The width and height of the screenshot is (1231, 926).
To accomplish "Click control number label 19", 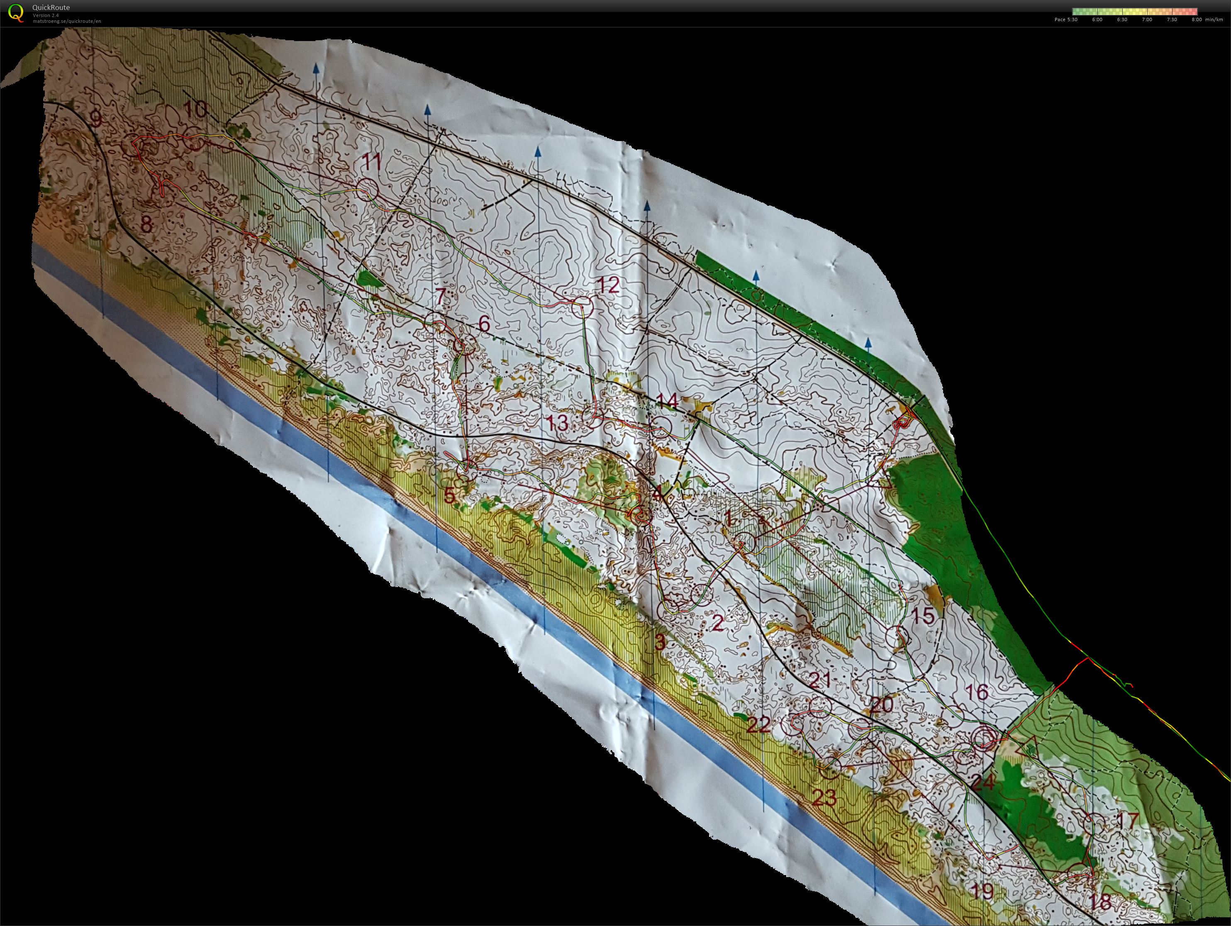I will [983, 891].
